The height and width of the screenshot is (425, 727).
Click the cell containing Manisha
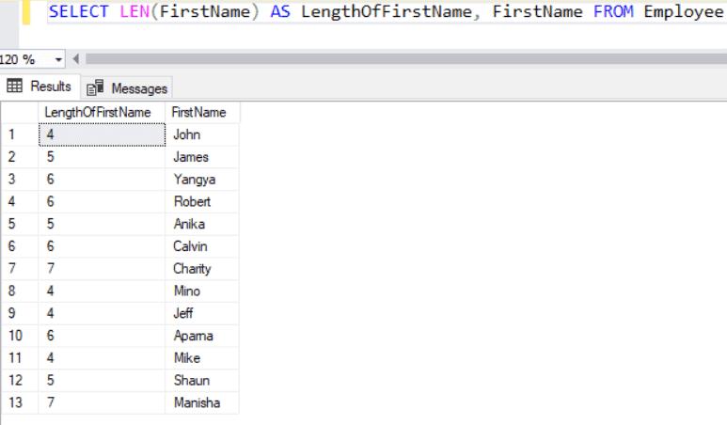click(x=202, y=403)
